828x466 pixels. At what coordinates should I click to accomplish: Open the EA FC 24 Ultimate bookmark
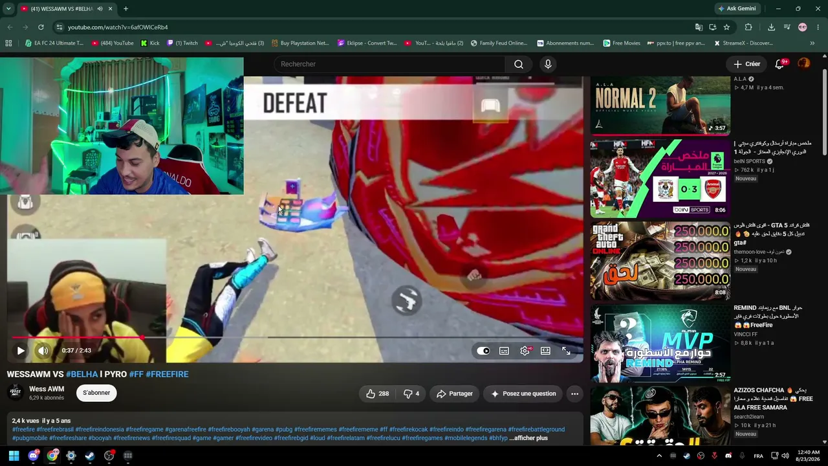coord(54,43)
